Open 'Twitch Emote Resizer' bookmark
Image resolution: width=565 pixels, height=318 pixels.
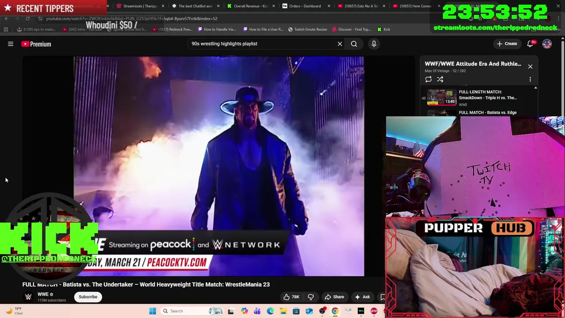pos(308,30)
